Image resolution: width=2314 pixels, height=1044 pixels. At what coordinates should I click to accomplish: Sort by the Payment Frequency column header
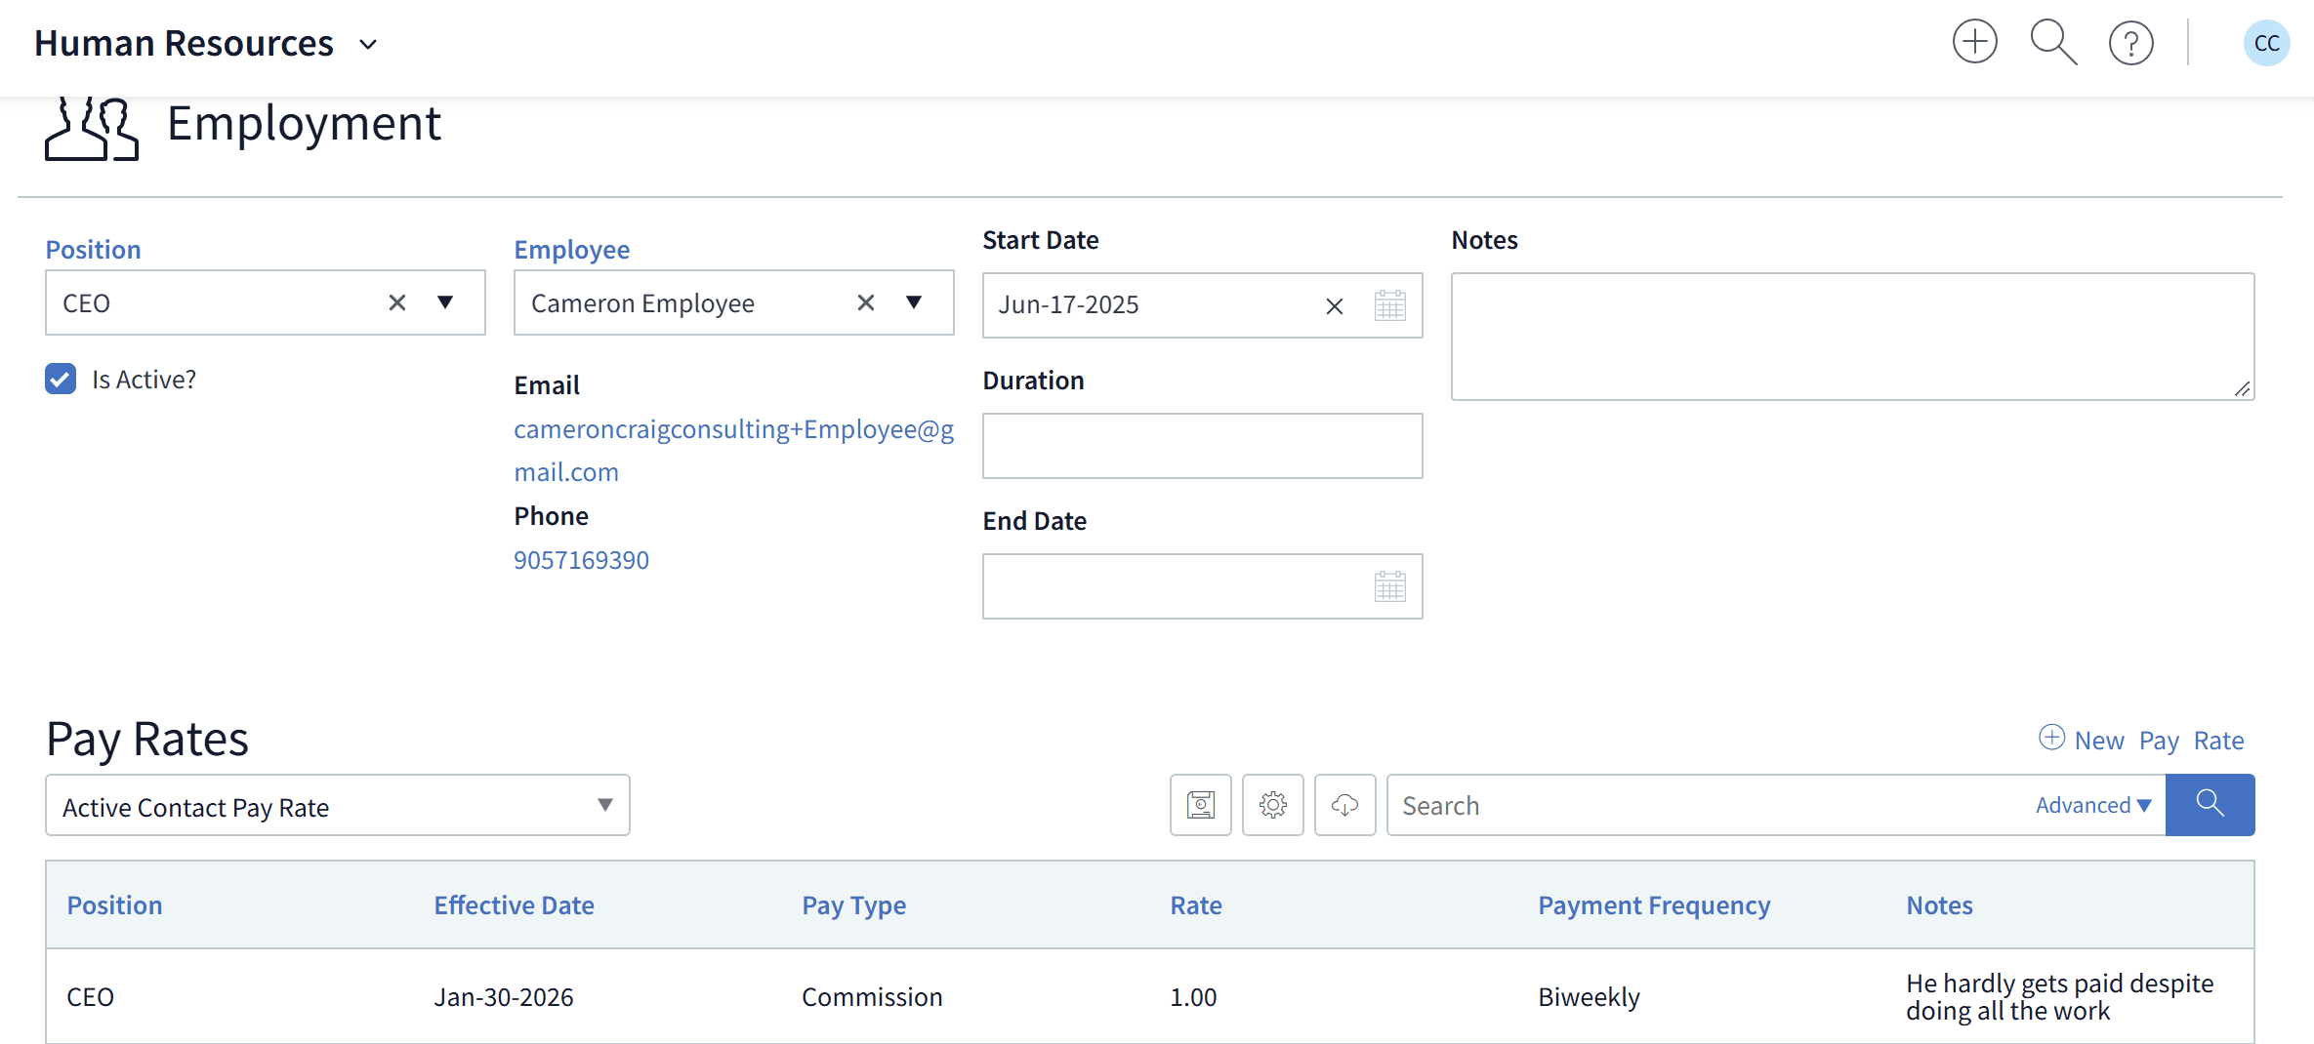pyautogui.click(x=1654, y=905)
